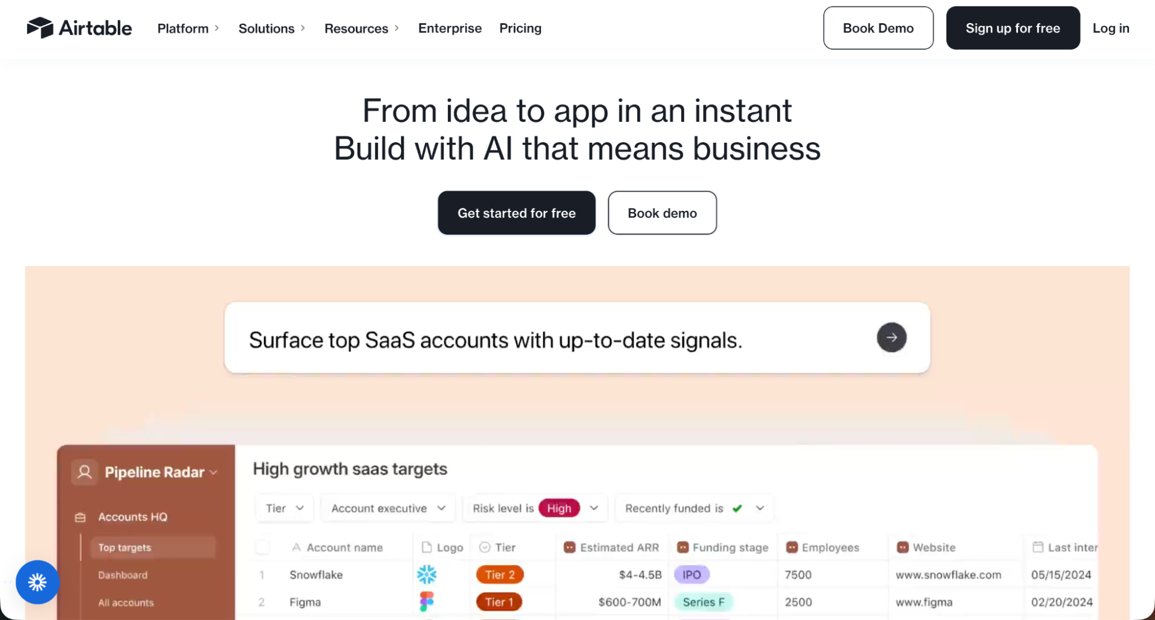
Task: Expand the Pipeline Radar workspace chevron
Action: [x=213, y=472]
